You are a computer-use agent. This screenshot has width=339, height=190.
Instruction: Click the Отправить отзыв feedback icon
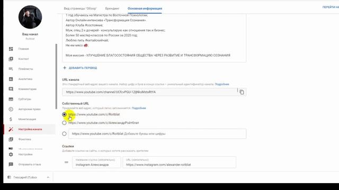click(x=11, y=164)
